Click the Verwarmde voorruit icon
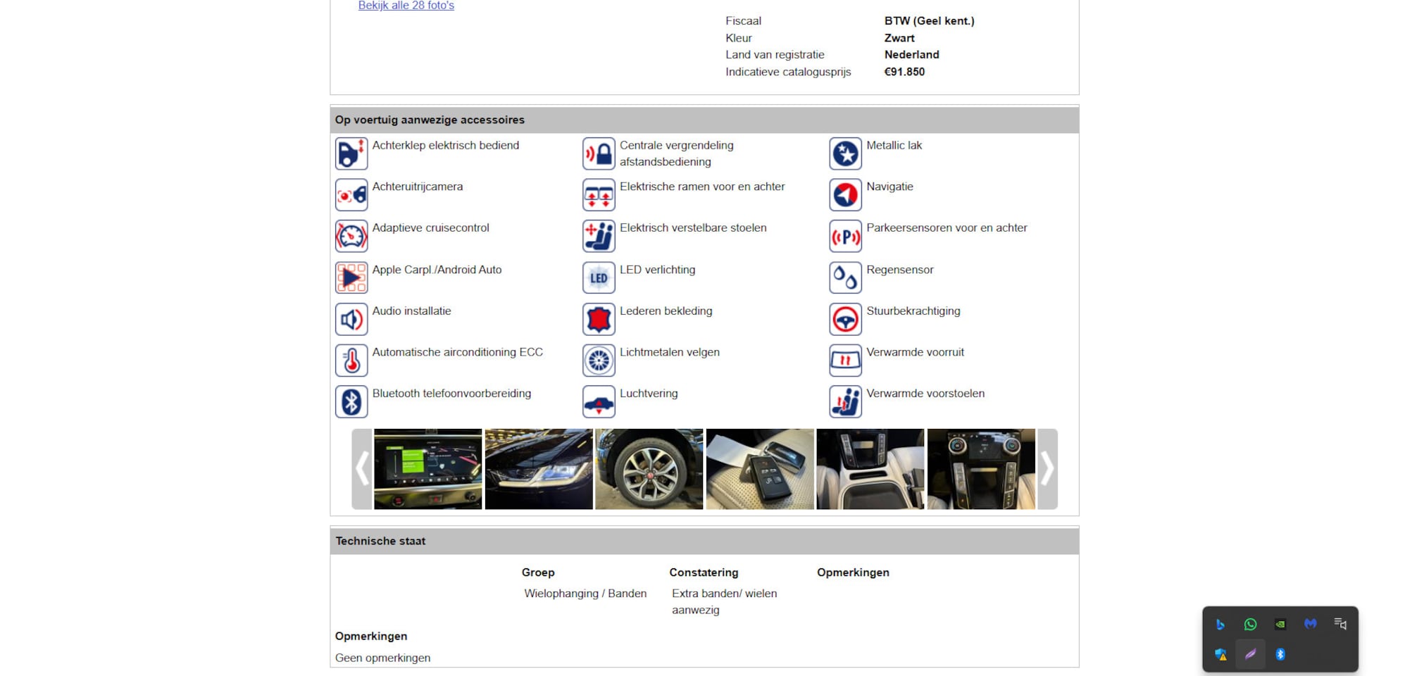 pos(845,361)
